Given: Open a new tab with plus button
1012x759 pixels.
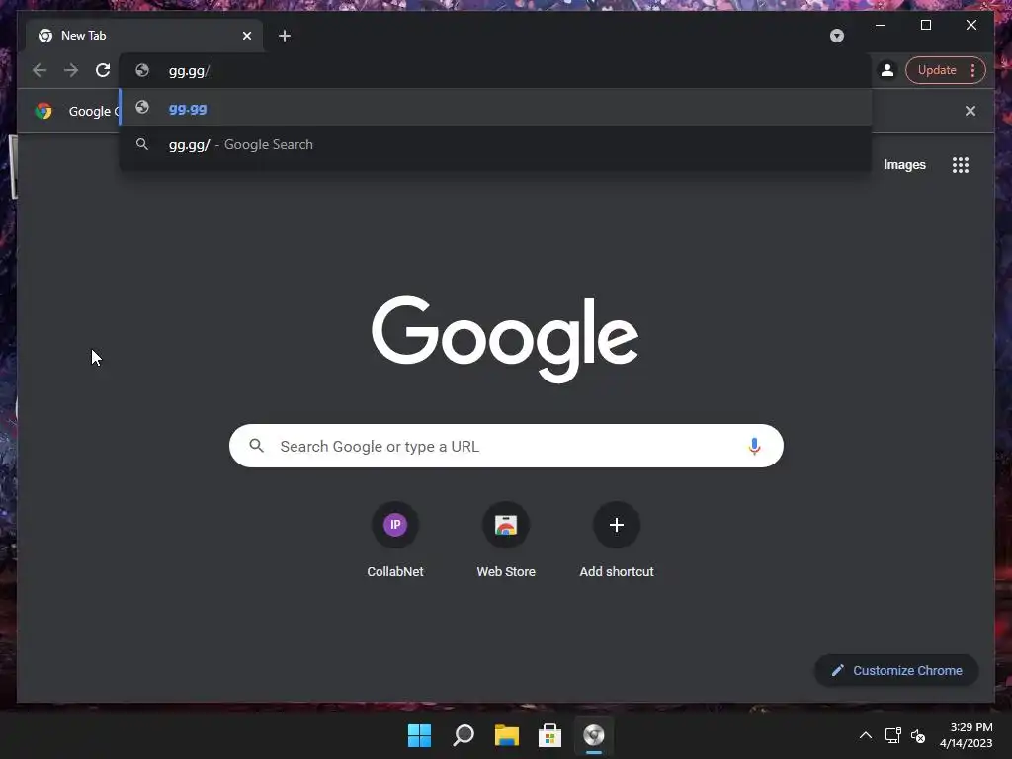Looking at the screenshot, I should (x=285, y=36).
